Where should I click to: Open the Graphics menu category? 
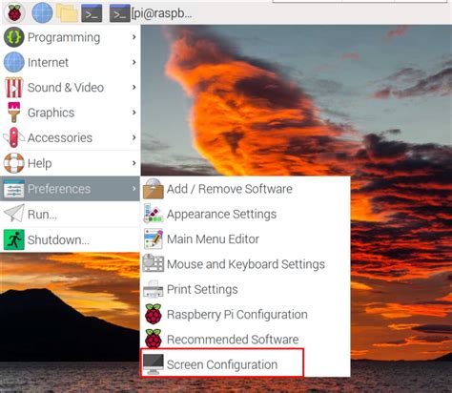tap(70, 113)
